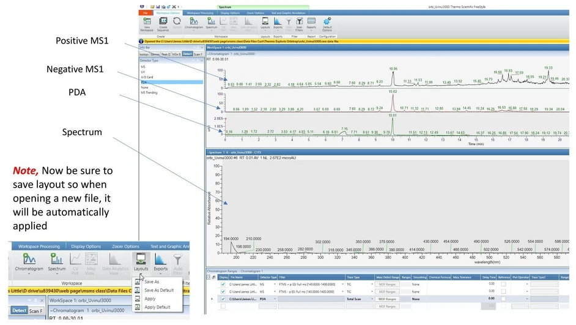Image resolution: width=576 pixels, height=325 pixels.
Task: Toggle Reference checkbox for FTMS - p ESI row
Action: [x=503, y=291]
